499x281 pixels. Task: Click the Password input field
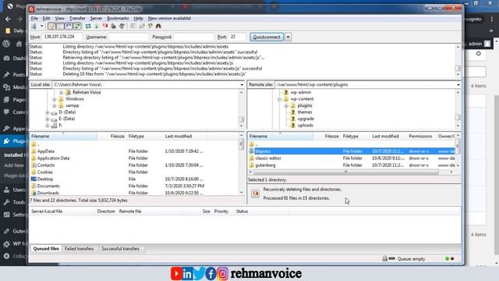pyautogui.click(x=194, y=37)
